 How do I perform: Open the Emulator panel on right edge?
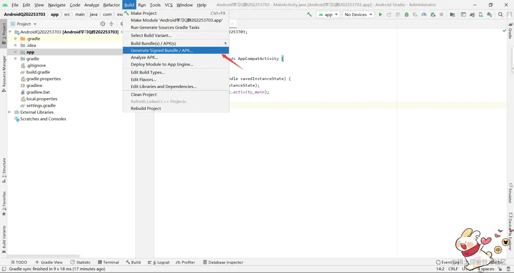point(510,193)
